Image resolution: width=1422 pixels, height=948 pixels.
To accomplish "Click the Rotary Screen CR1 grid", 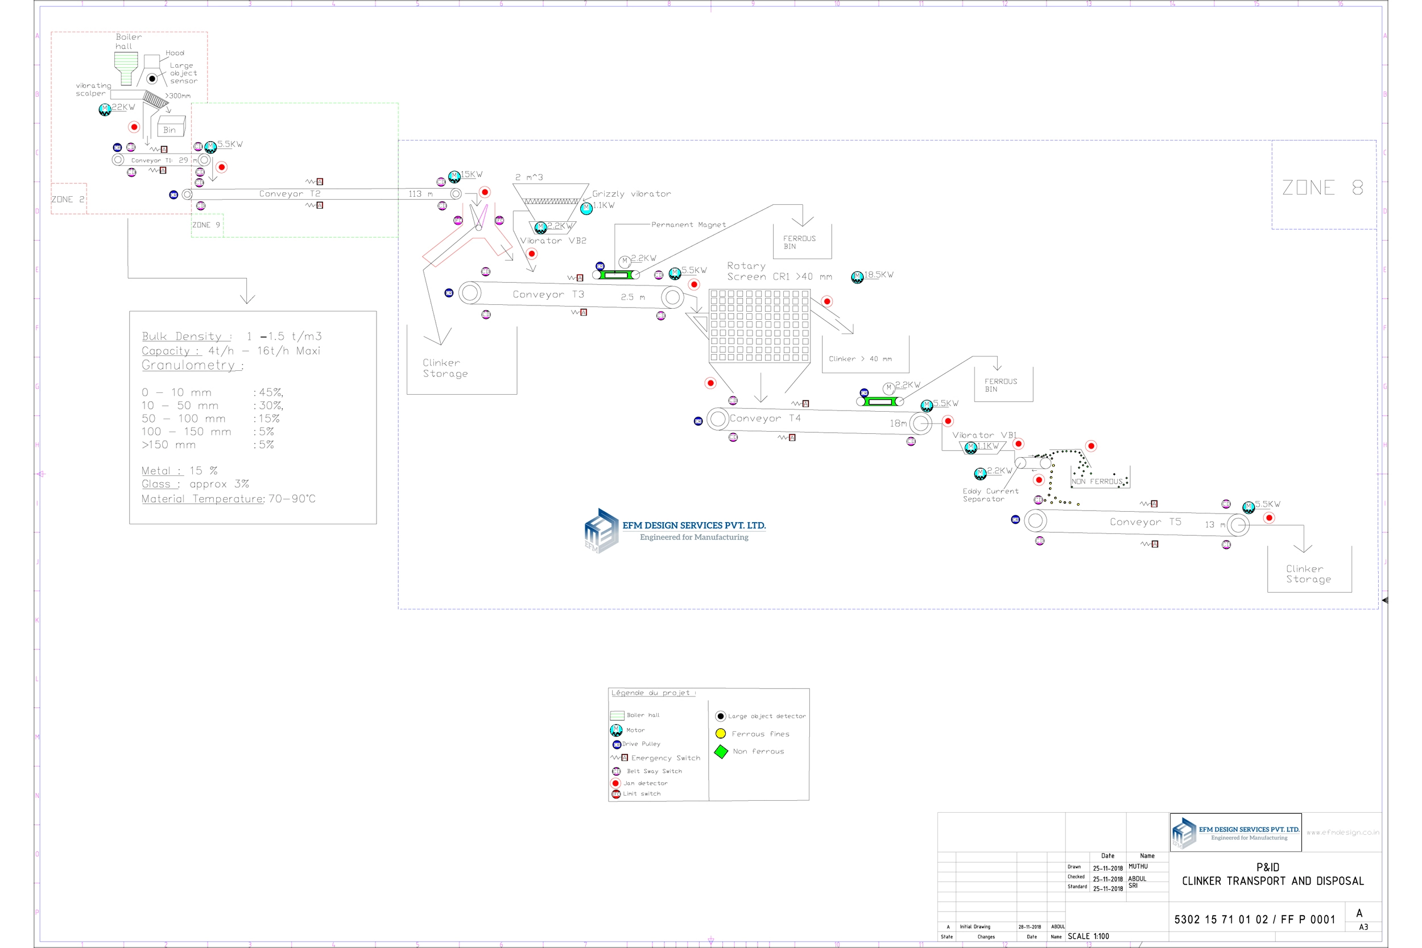I will click(x=759, y=326).
